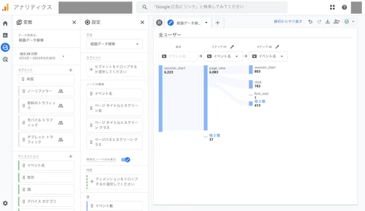Open the Google apps grid icon
The width and height of the screenshot is (365, 211).
click(332, 7)
